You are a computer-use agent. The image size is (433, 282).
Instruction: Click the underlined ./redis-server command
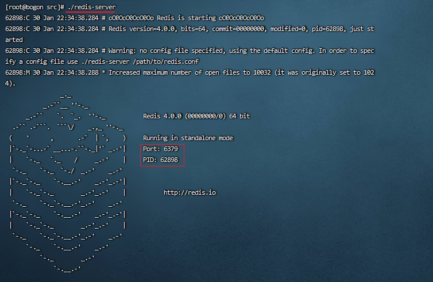[x=90, y=6]
